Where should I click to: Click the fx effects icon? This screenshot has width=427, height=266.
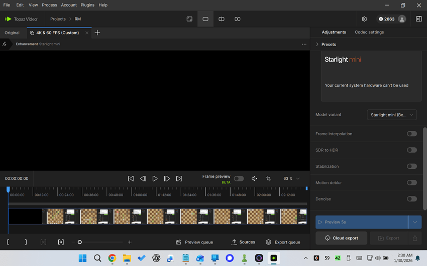[x=5, y=44]
